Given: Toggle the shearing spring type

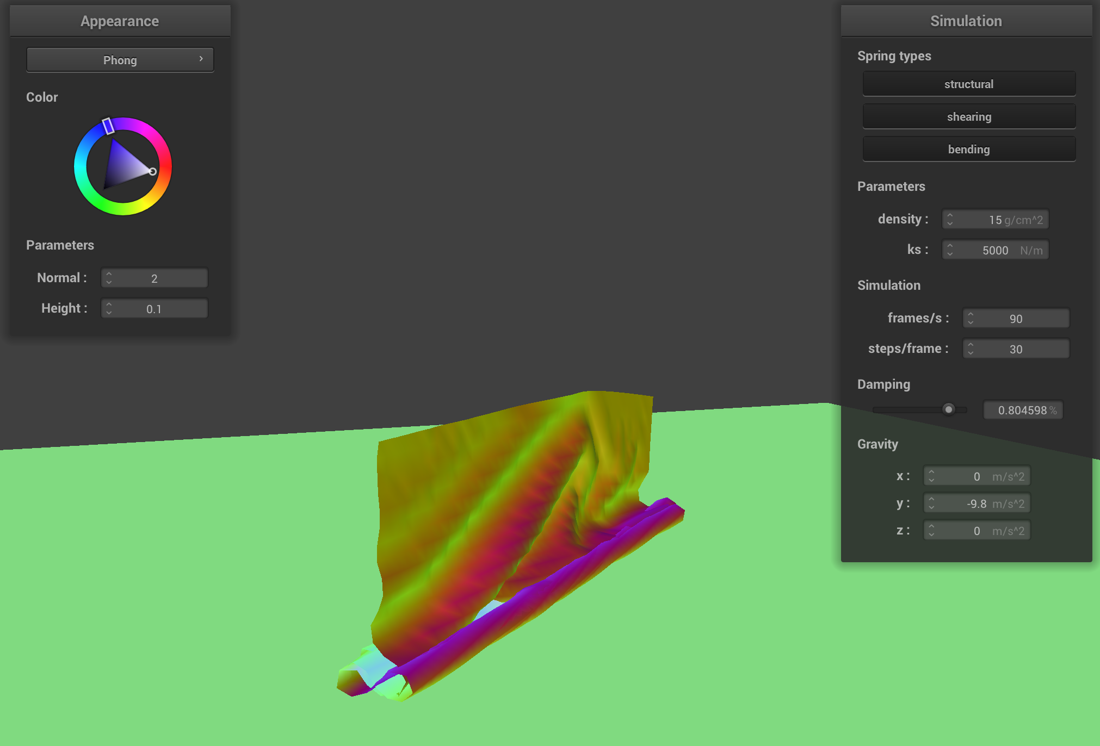Looking at the screenshot, I should pyautogui.click(x=968, y=117).
